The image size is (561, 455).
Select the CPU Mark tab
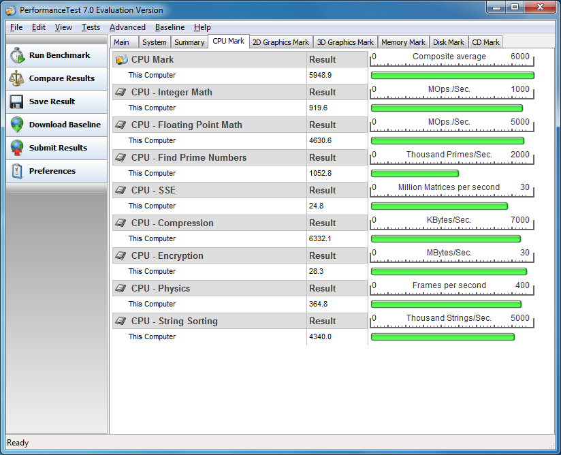coord(229,41)
